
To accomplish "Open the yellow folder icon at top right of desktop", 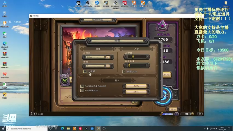I will [x=226, y=4].
